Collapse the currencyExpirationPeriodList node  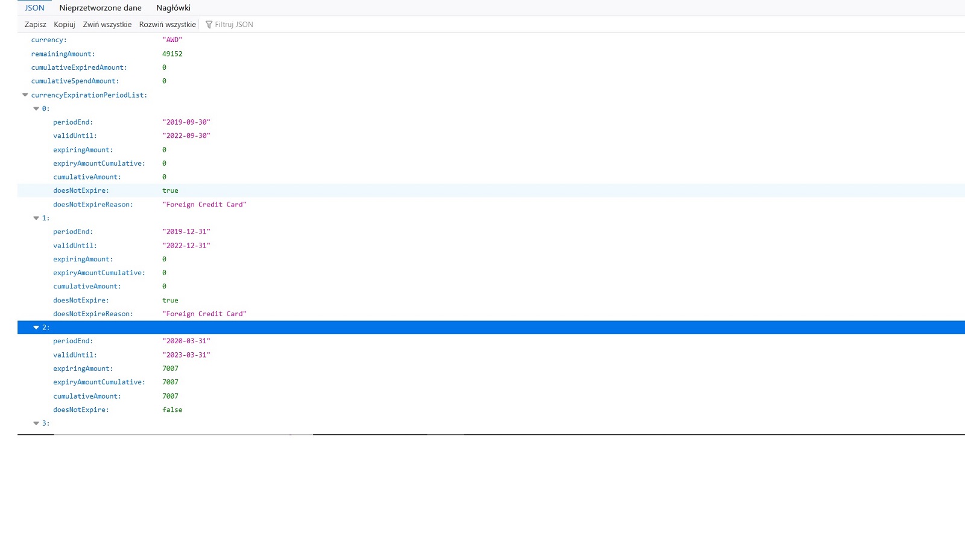tap(25, 95)
